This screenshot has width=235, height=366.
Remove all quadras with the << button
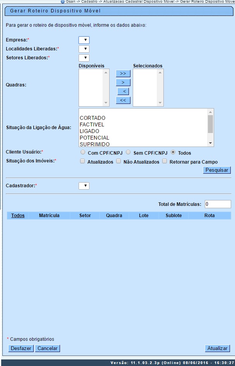(123, 100)
